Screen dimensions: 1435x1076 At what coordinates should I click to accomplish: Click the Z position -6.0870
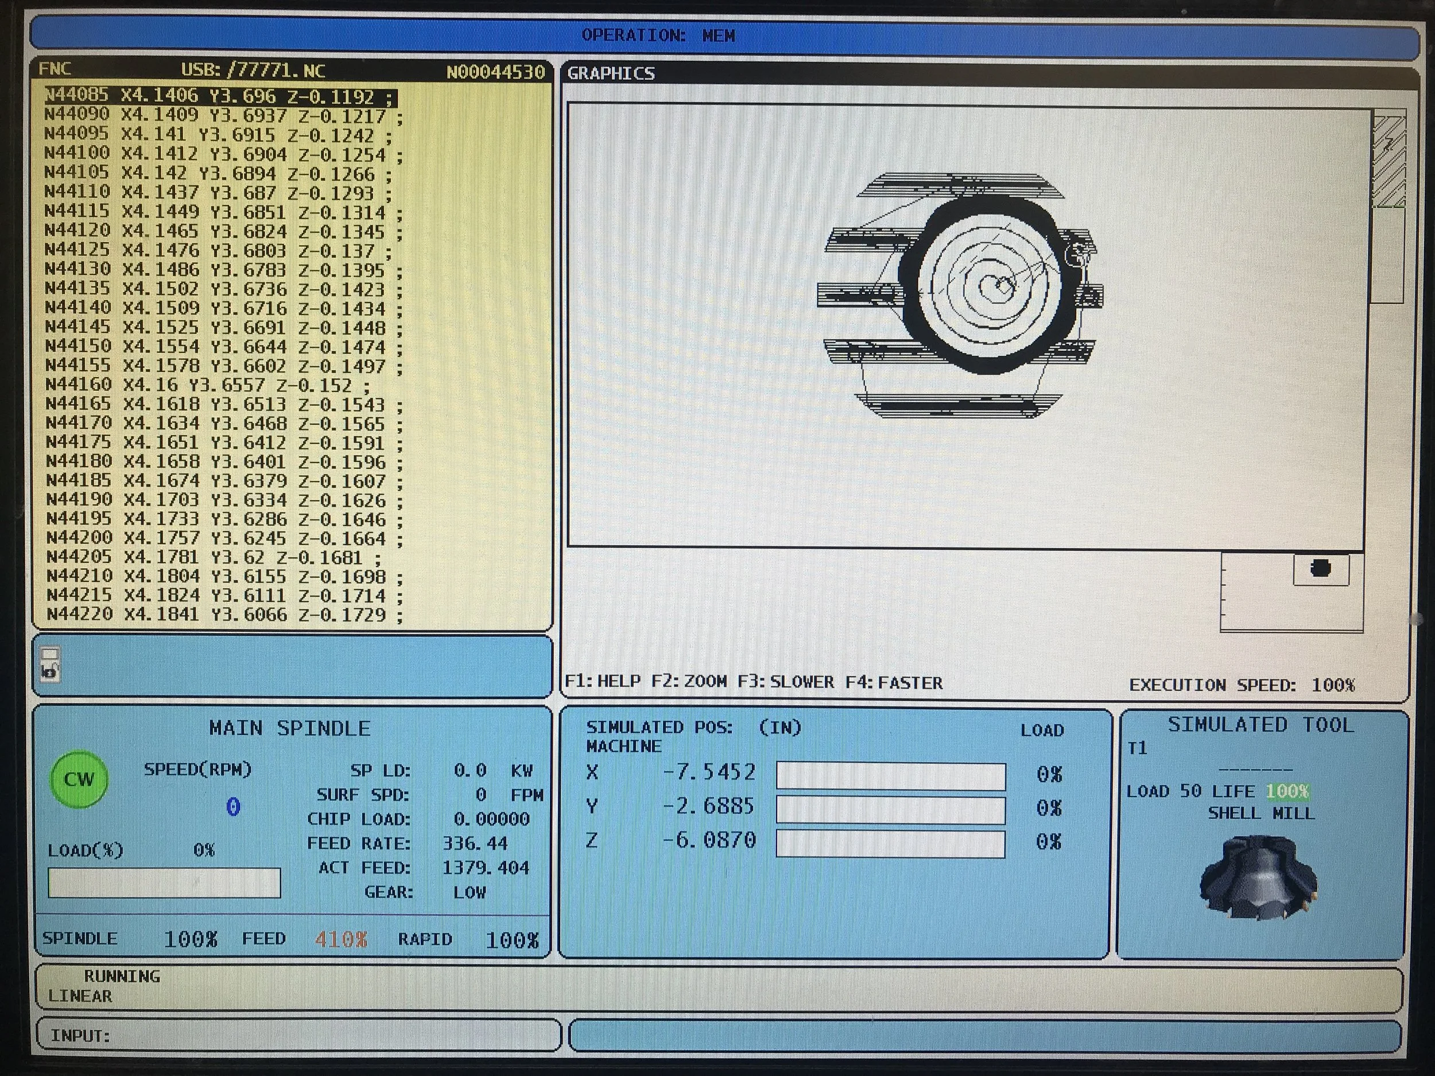point(709,841)
